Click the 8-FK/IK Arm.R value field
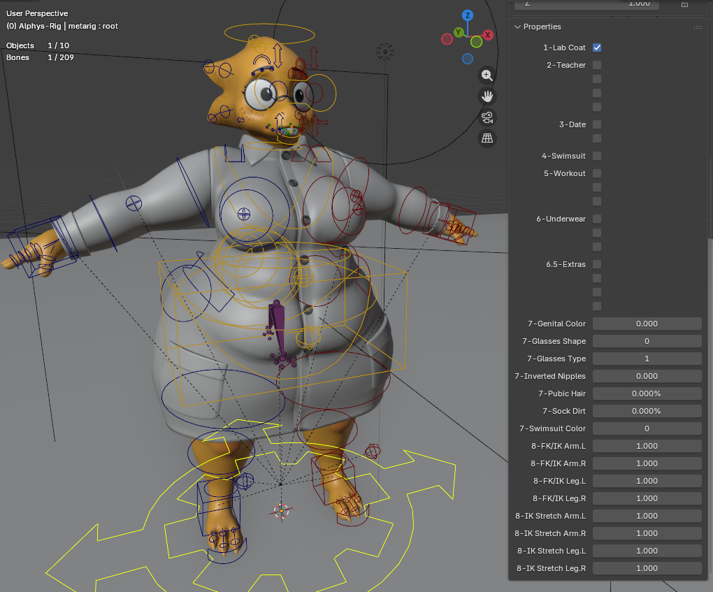Image resolution: width=713 pixels, height=592 pixels. (647, 463)
